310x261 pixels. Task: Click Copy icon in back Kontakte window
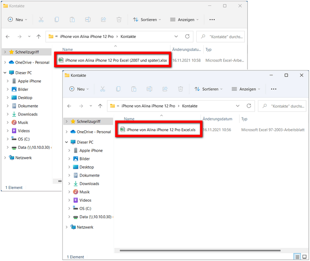point(57,19)
